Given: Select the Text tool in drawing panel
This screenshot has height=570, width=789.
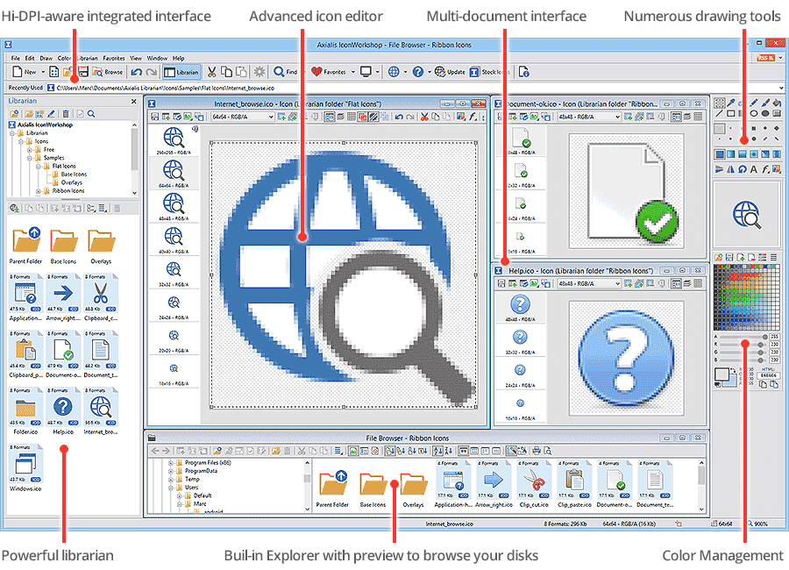Looking at the screenshot, I should click(x=753, y=168).
